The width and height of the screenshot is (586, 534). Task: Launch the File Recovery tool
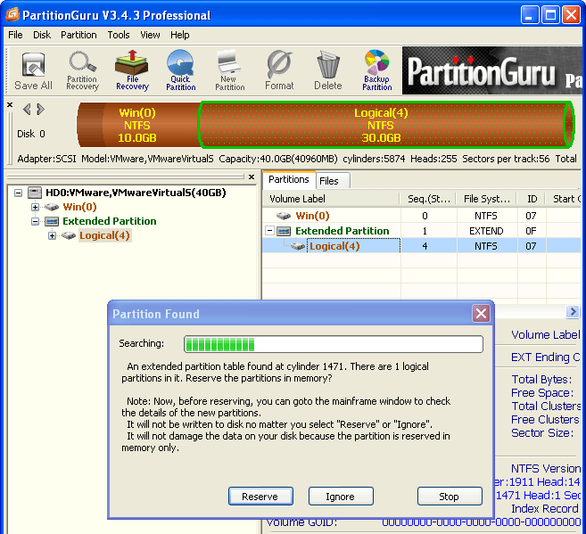click(132, 71)
